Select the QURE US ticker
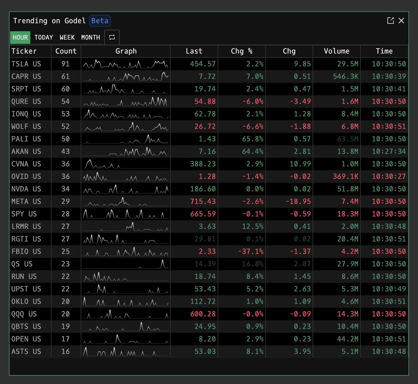This screenshot has height=384, width=418. pos(26,102)
